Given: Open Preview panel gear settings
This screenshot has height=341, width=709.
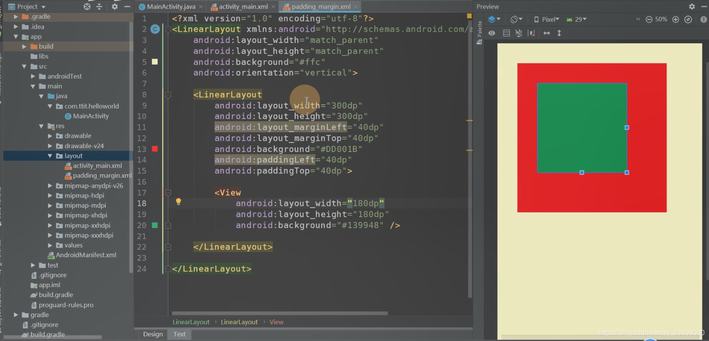Looking at the screenshot, I should tap(692, 7).
